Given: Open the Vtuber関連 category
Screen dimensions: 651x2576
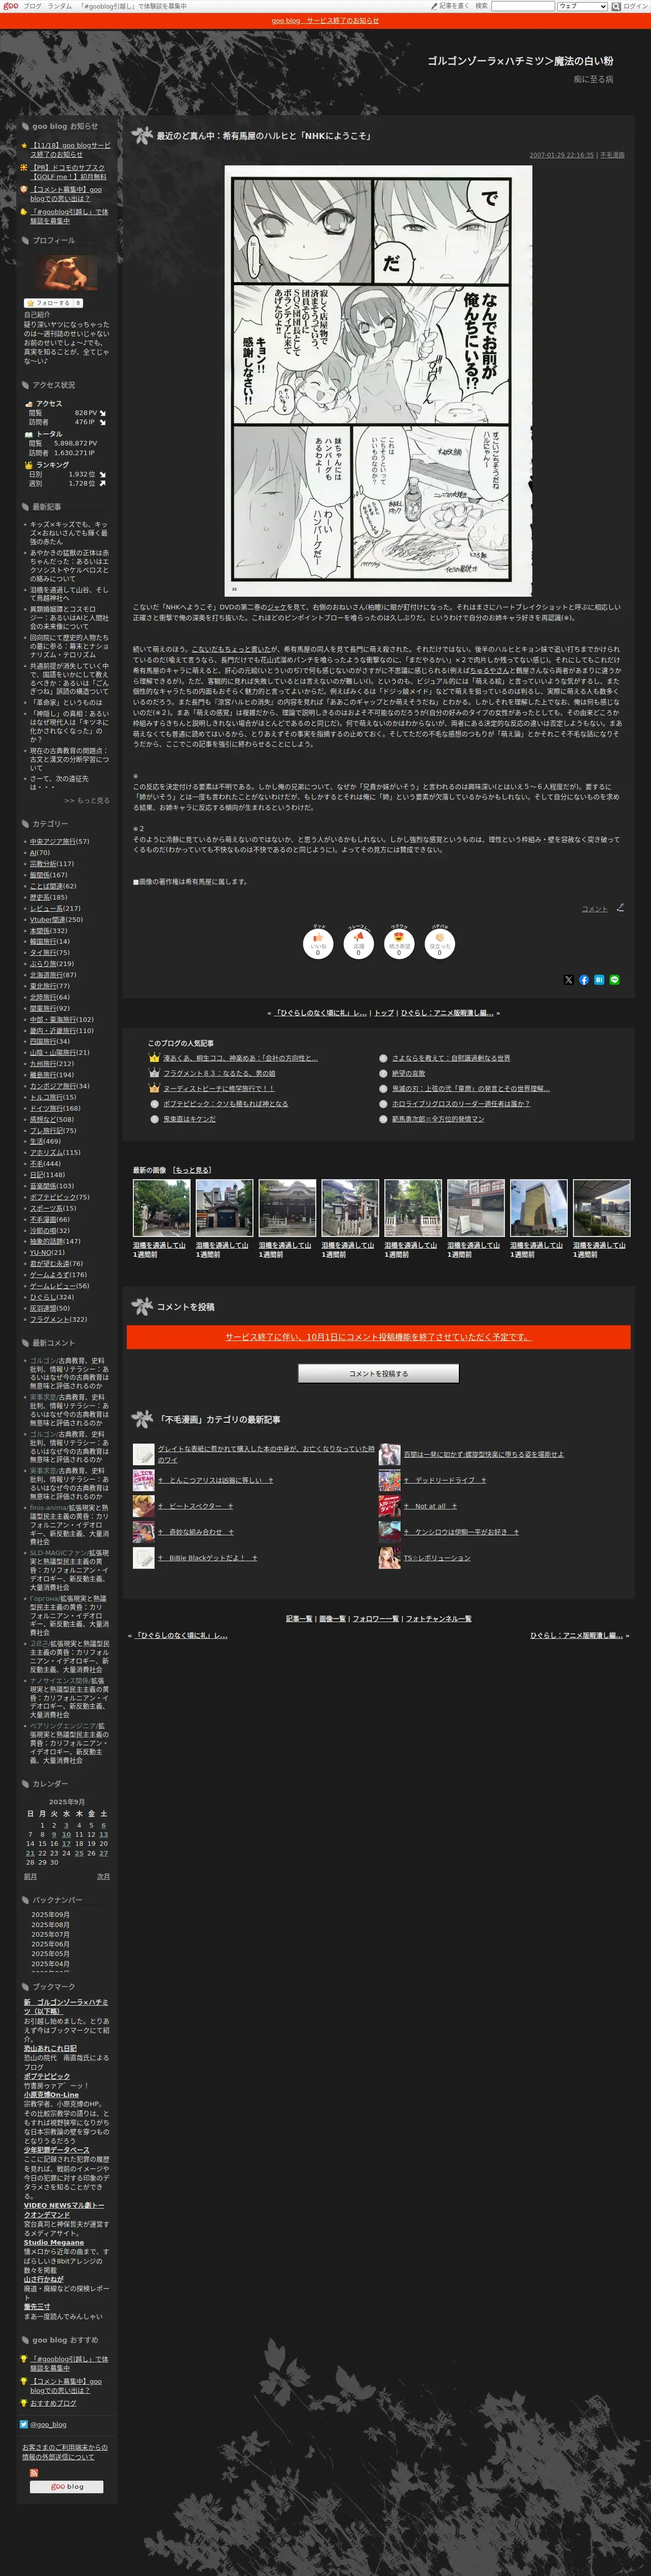Looking at the screenshot, I should click(47, 919).
